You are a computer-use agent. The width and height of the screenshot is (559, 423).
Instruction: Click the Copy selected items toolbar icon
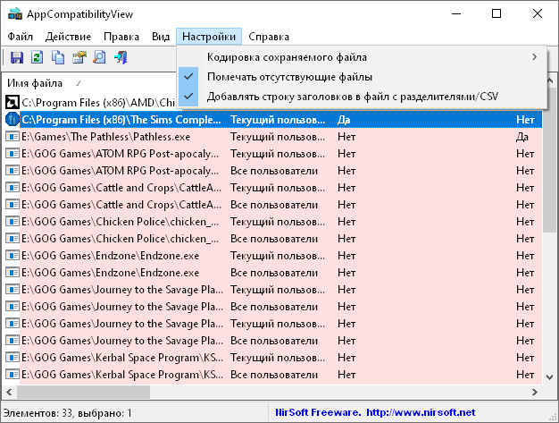coord(58,57)
